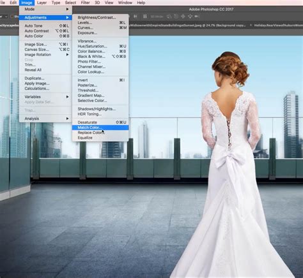Choose Match Color adjustment
303x278 pixels.
100,128
